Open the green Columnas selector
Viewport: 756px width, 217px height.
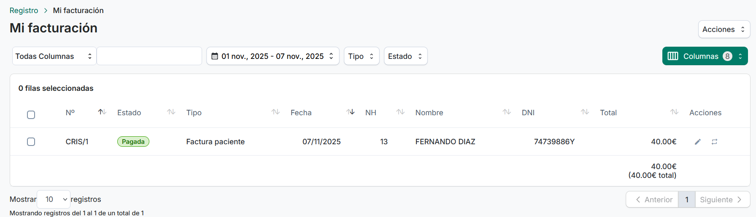click(705, 56)
